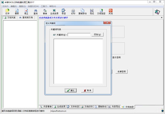Switch to the 文档列表 tab

point(10,18)
